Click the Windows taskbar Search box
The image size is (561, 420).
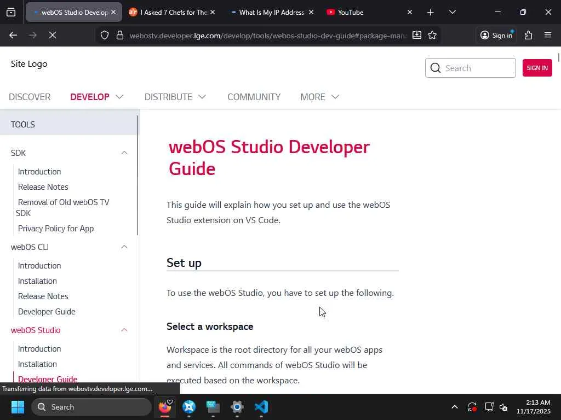pyautogui.click(x=91, y=407)
